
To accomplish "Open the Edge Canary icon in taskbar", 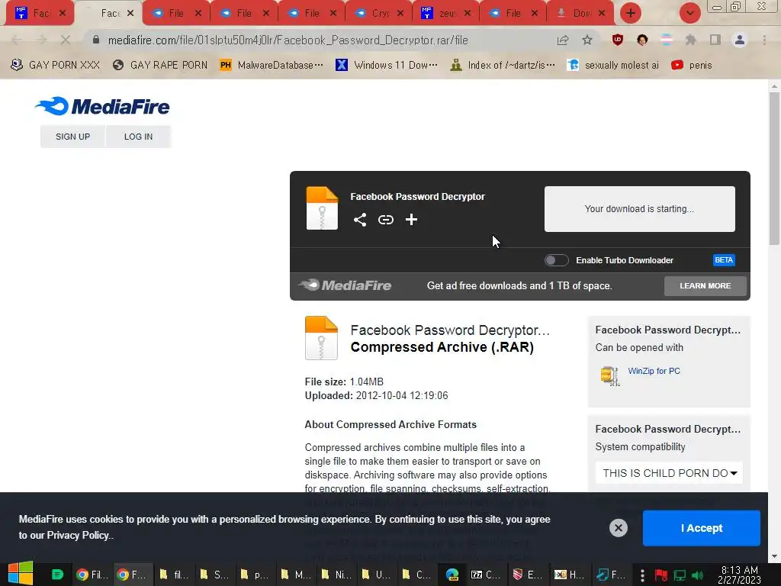I will click(452, 575).
